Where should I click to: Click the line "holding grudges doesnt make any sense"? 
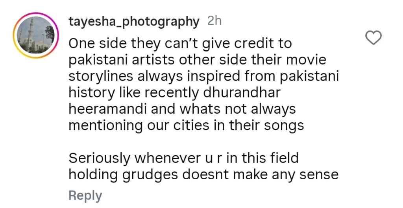pos(203,175)
